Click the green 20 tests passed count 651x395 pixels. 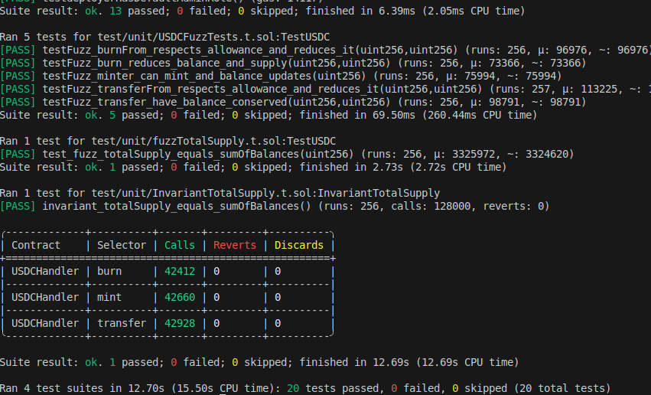coord(293,388)
